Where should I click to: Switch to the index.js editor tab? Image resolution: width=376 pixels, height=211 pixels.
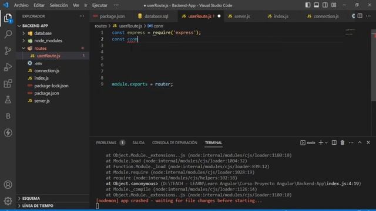[x=281, y=16]
